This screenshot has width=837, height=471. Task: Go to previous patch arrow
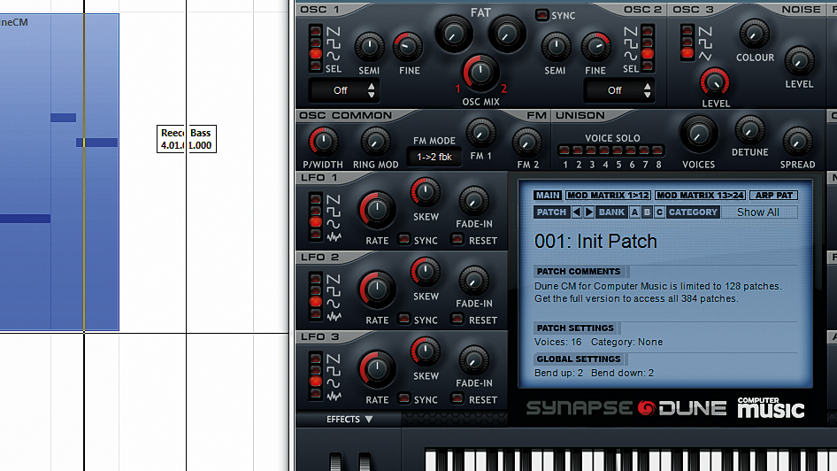[x=577, y=212]
